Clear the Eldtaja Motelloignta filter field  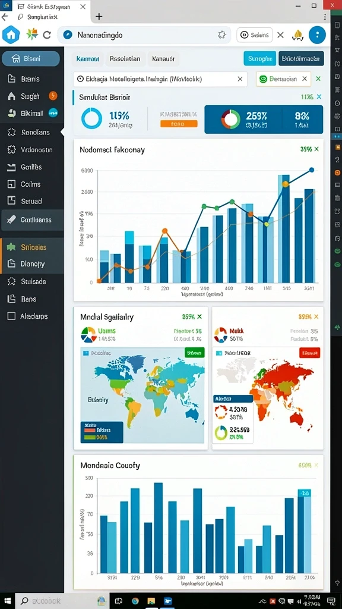240,79
